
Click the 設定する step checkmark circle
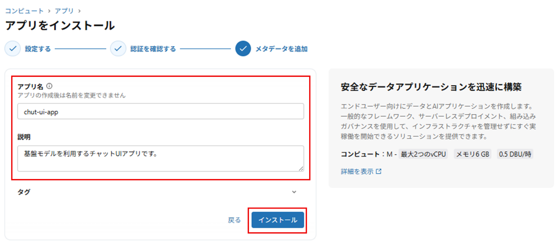(x=13, y=49)
